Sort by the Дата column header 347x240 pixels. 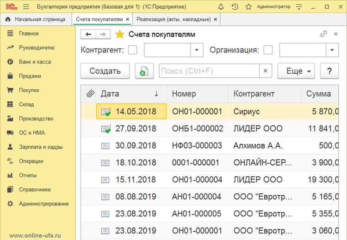pos(131,94)
